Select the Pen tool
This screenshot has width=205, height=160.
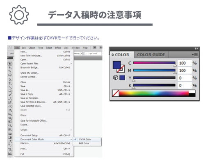[x=10, y=79]
